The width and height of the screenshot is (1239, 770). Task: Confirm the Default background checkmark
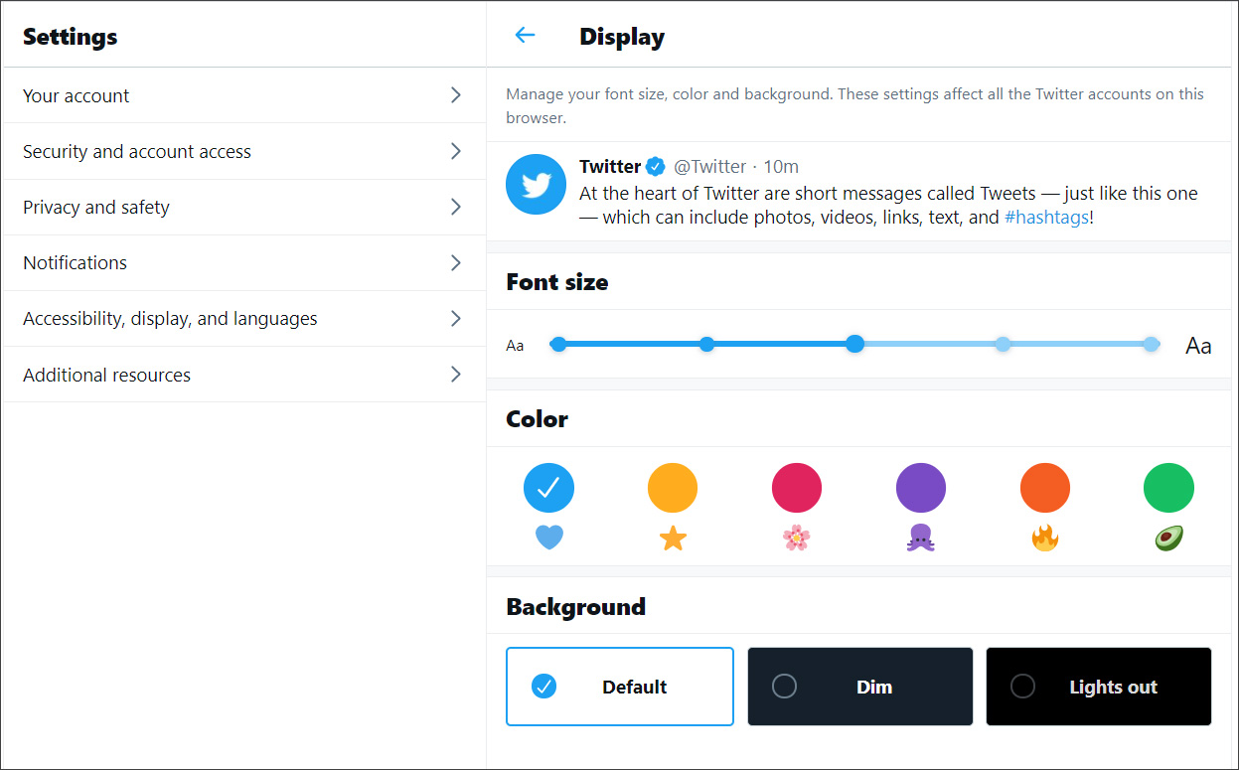[x=543, y=686]
